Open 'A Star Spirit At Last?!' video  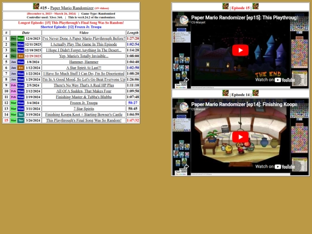(x=84, y=68)
